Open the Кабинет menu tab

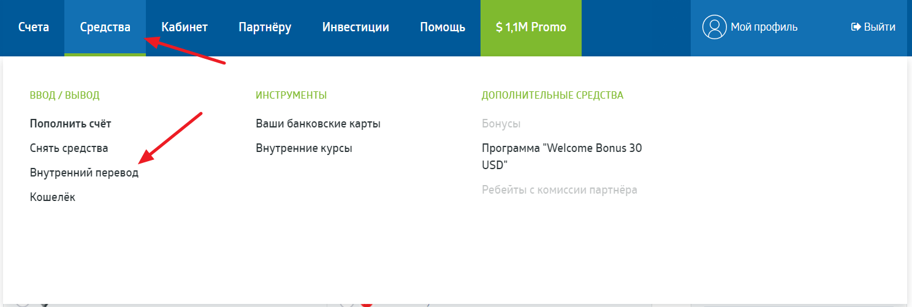pyautogui.click(x=184, y=28)
